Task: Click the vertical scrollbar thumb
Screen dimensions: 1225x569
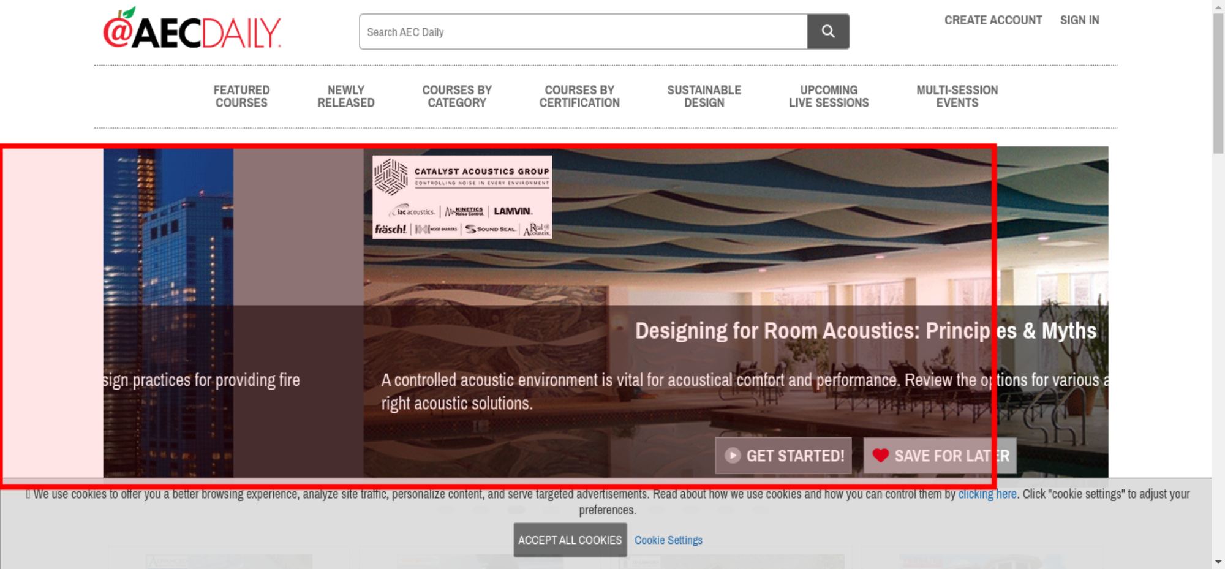Action: click(x=1218, y=83)
